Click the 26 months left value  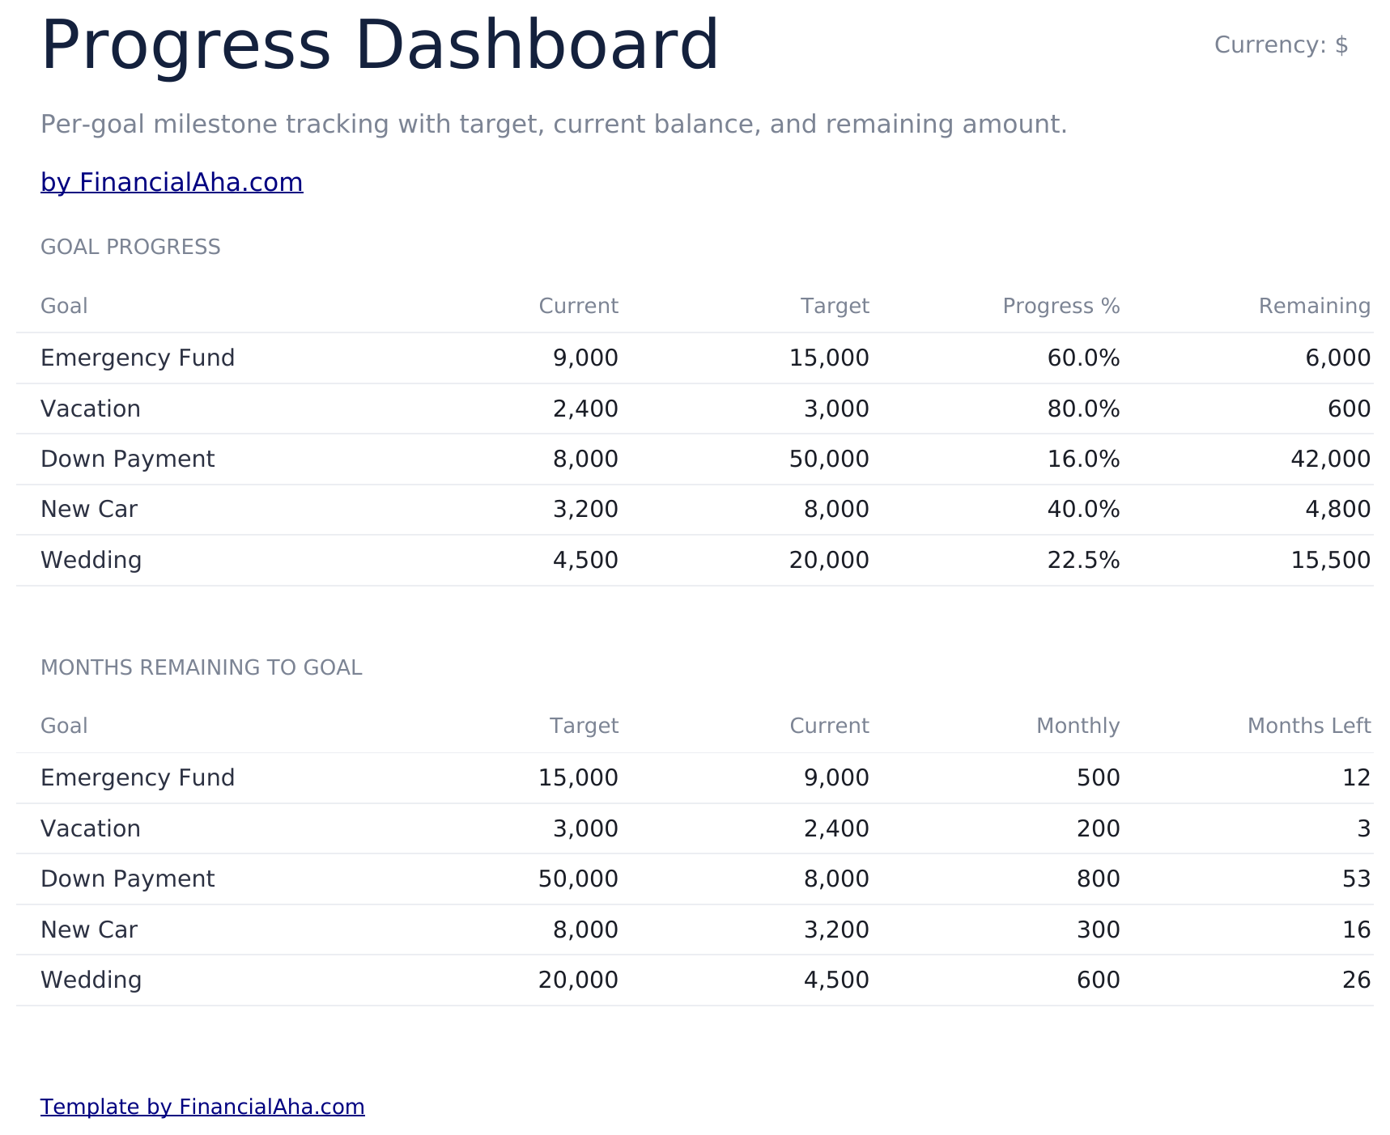pyautogui.click(x=1356, y=980)
